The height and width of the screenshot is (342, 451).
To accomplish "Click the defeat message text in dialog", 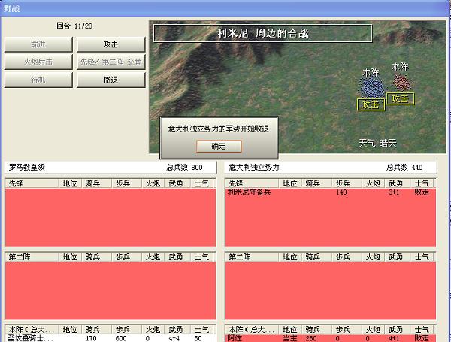I will [219, 129].
